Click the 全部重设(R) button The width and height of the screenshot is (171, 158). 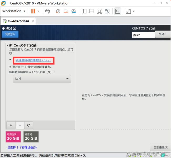(x=161, y=147)
